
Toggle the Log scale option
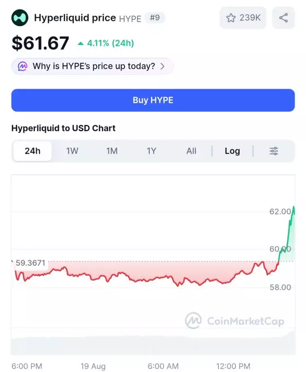click(232, 151)
